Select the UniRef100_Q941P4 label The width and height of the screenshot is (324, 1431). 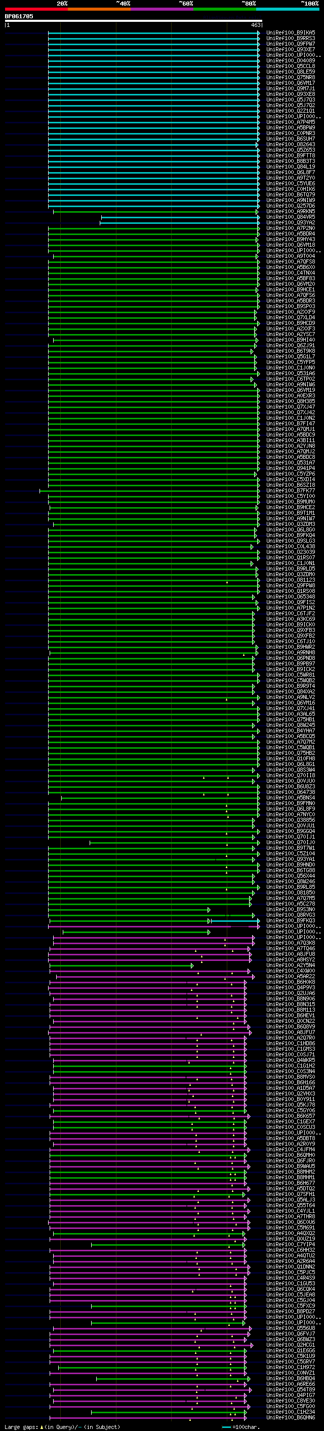291,469
